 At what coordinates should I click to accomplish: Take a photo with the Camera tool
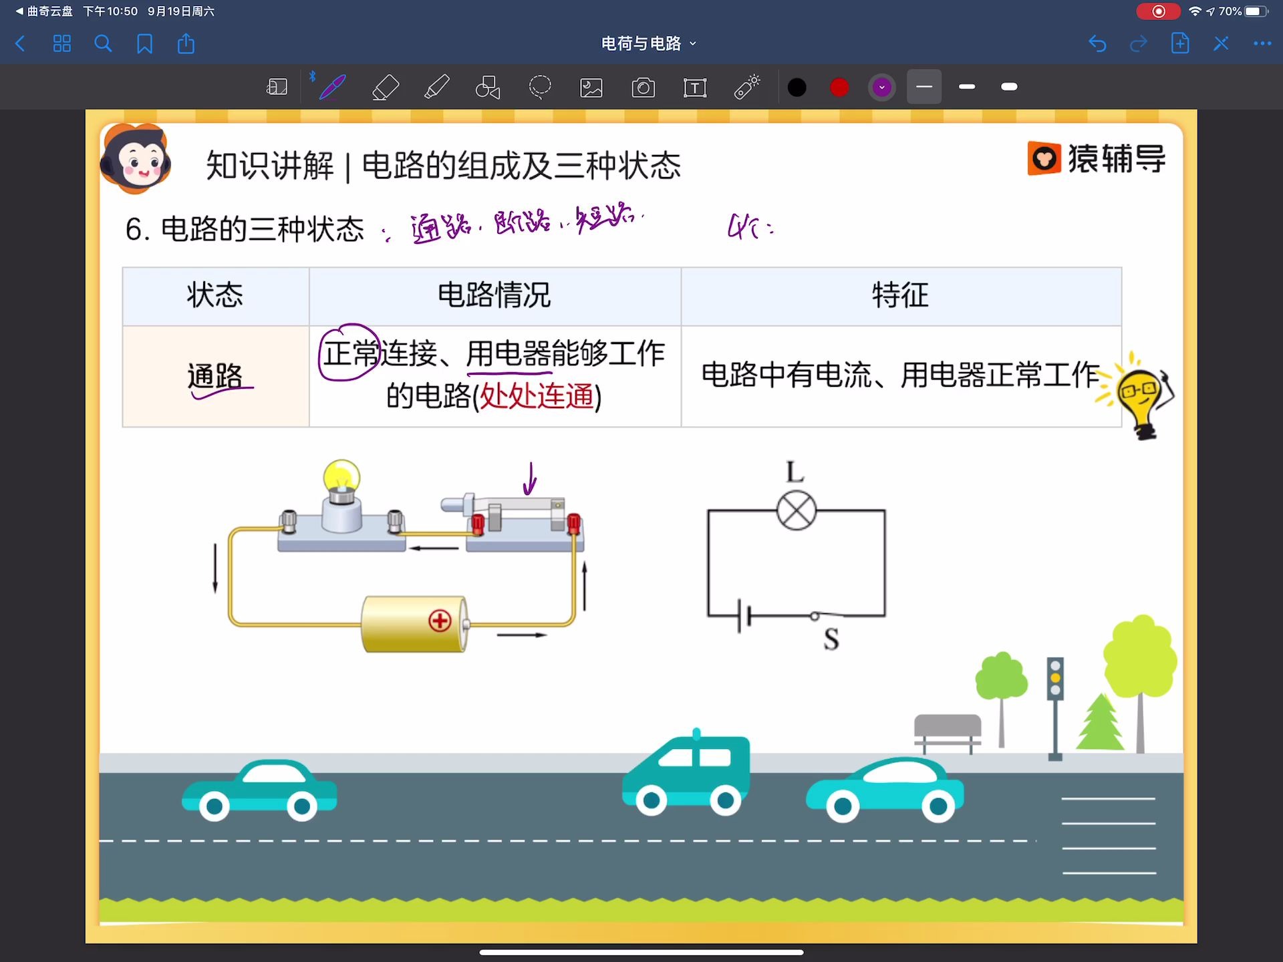(643, 87)
